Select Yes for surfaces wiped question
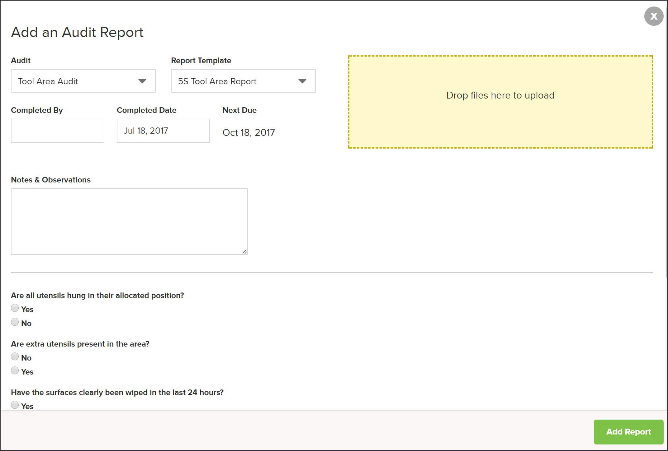The width and height of the screenshot is (668, 451). pyautogui.click(x=15, y=405)
